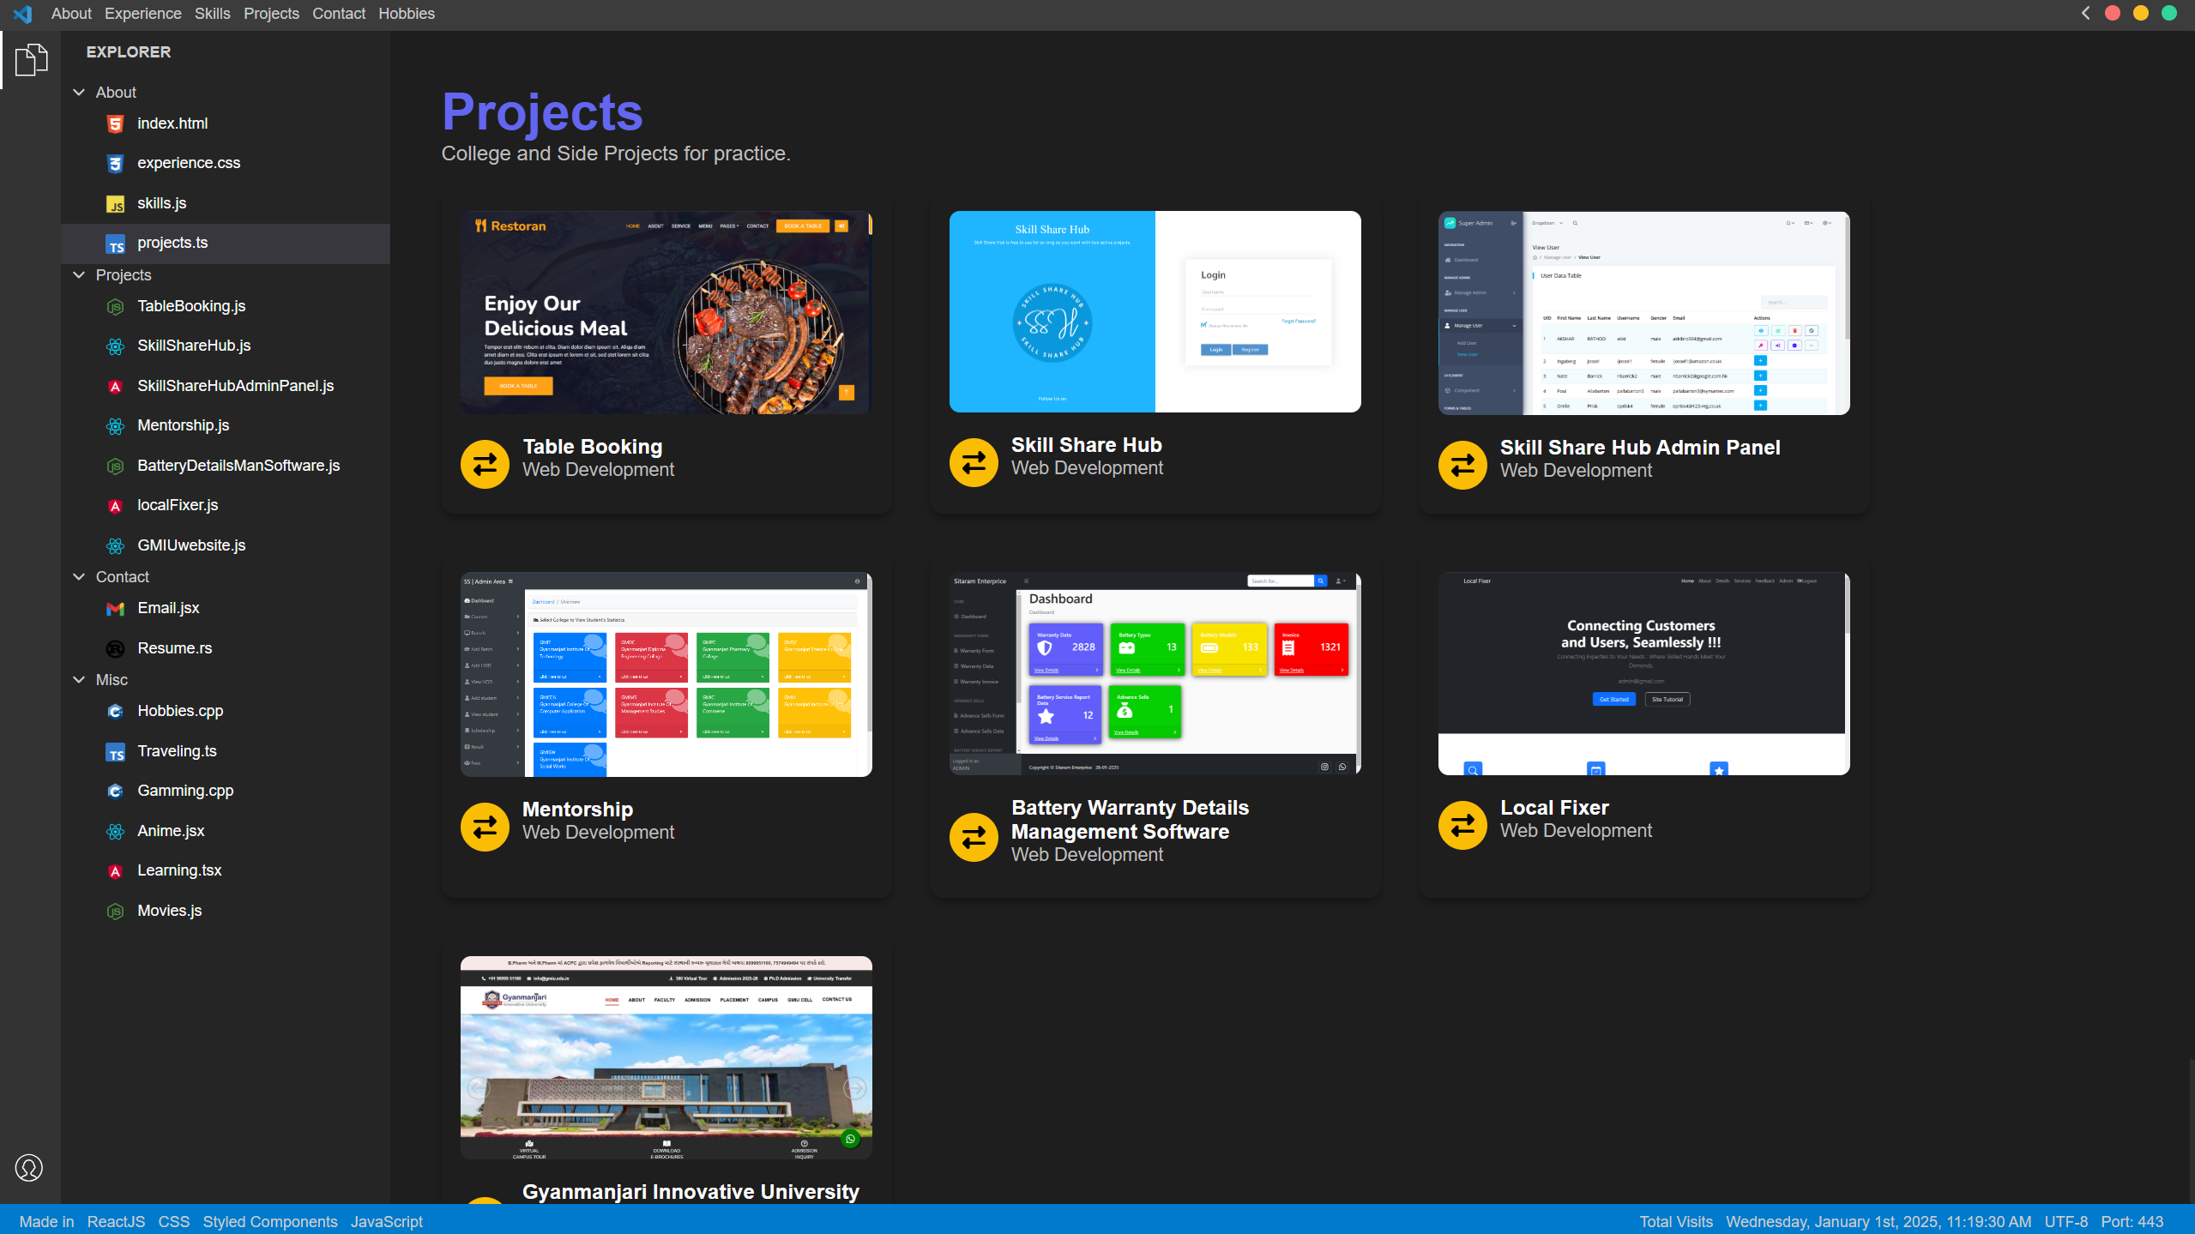
Task: Click Gyanmanjari Innovative University title
Action: 690,1192
